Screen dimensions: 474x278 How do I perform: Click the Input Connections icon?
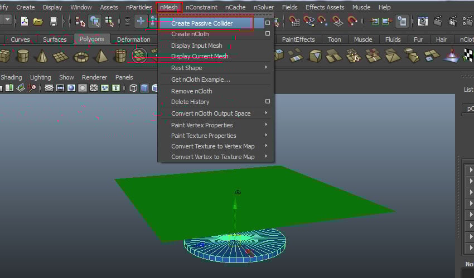click(375, 21)
